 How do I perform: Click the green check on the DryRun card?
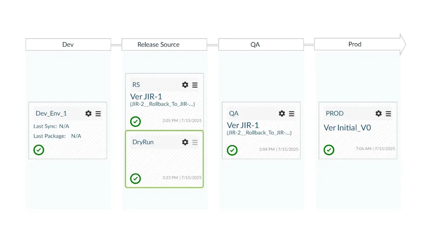[135, 179]
